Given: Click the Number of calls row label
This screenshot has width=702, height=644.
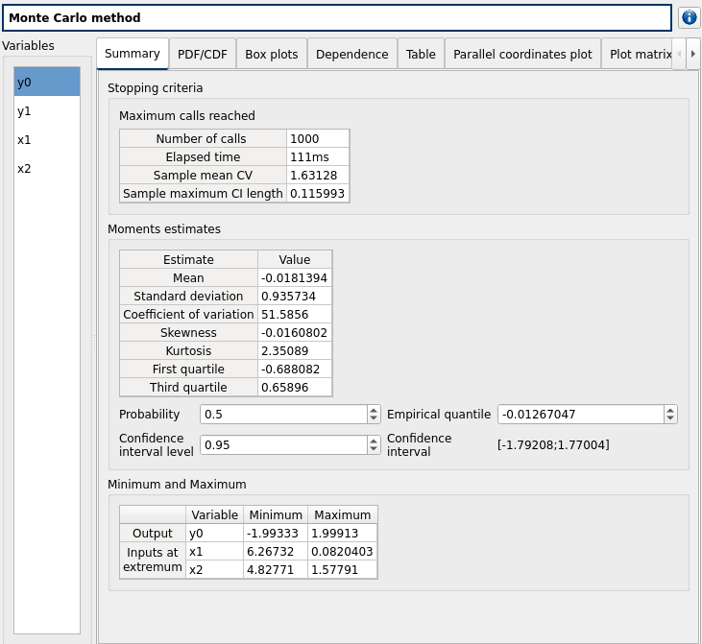Looking at the screenshot, I should tap(203, 139).
